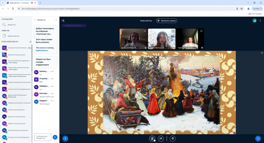Open a new browser tab

[40, 3]
